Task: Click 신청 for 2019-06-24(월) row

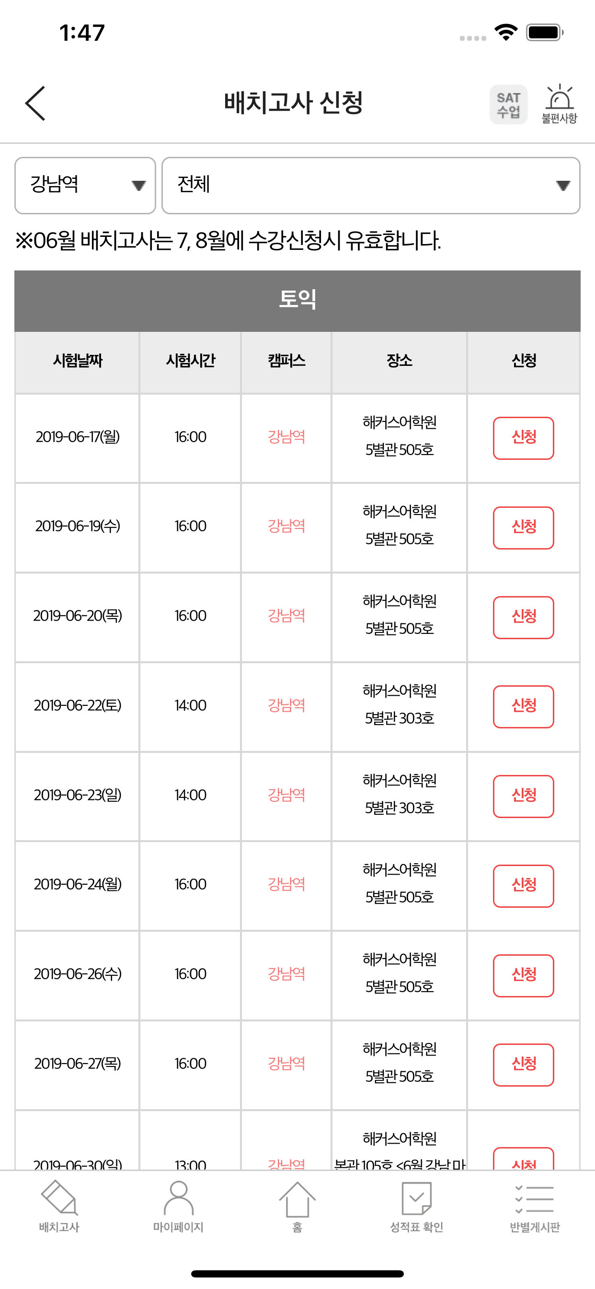Action: [x=524, y=886]
